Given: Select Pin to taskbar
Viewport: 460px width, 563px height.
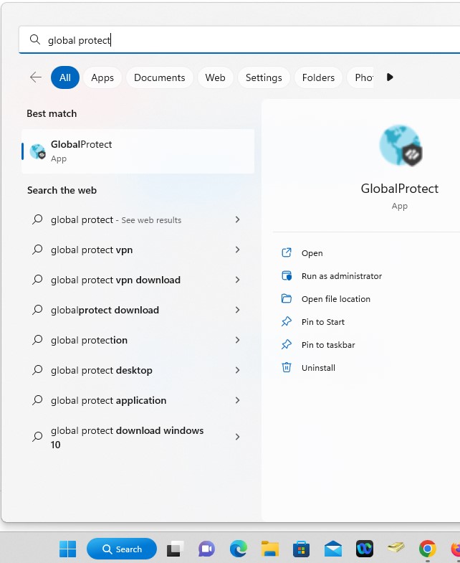Looking at the screenshot, I should pos(328,345).
